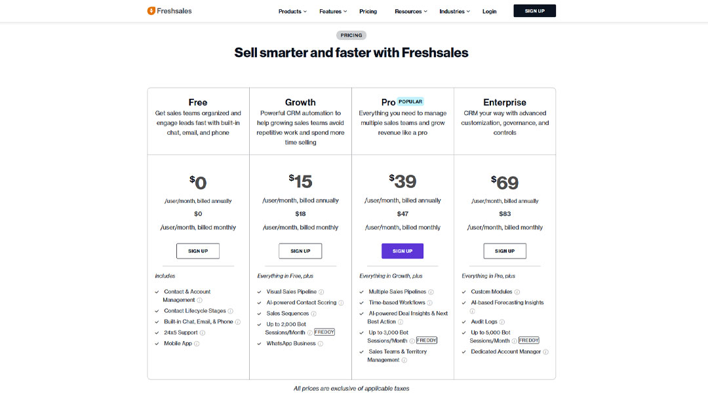Screen dimensions: 708x398
Task: Expand the Features dropdown menu
Action: [333, 11]
